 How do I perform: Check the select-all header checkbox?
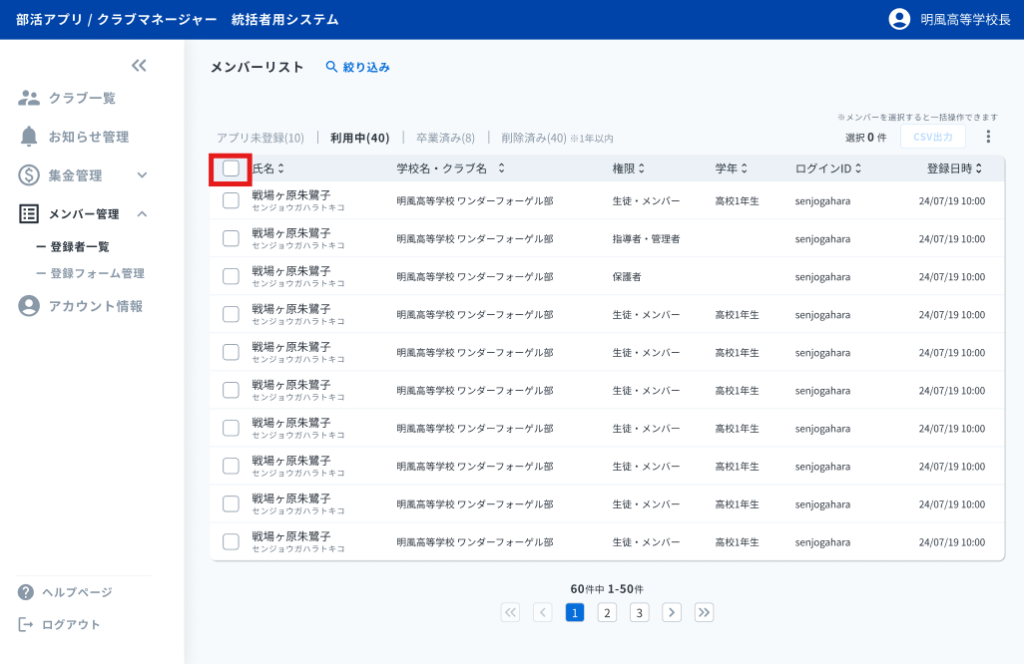[231, 168]
